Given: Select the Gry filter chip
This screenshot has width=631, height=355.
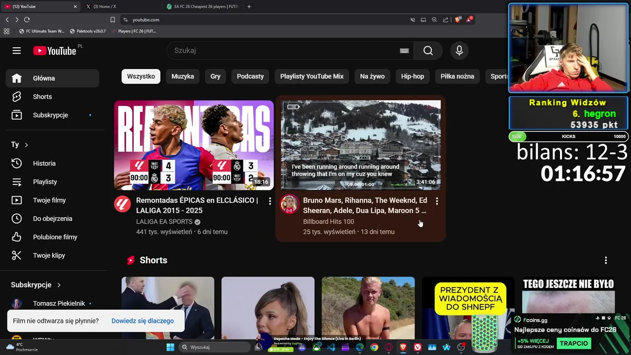Looking at the screenshot, I should pos(215,76).
